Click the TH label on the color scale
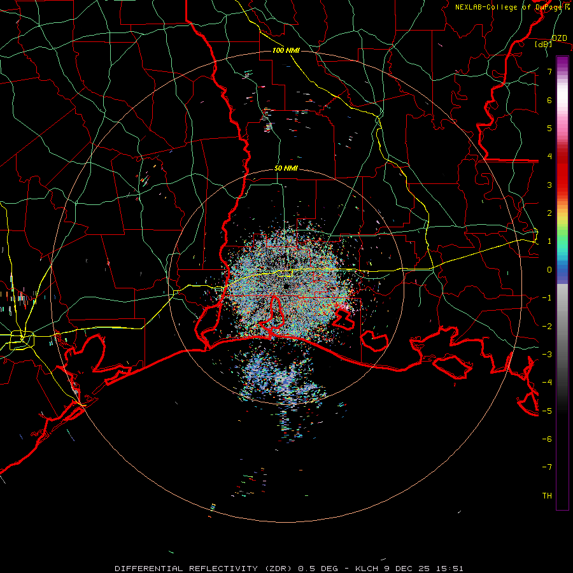The width and height of the screenshot is (573, 573). click(x=547, y=496)
